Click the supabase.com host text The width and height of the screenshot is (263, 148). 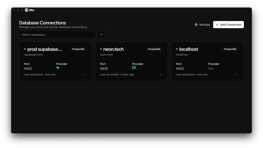tap(33, 55)
